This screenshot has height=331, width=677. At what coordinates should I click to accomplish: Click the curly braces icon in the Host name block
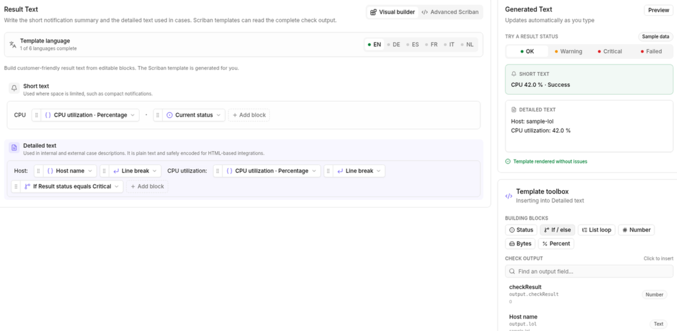(50, 171)
